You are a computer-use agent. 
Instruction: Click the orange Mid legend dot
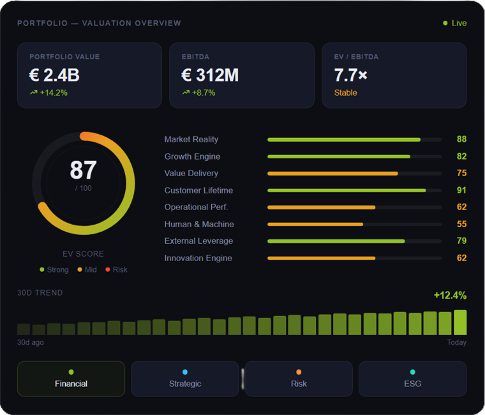coord(80,269)
